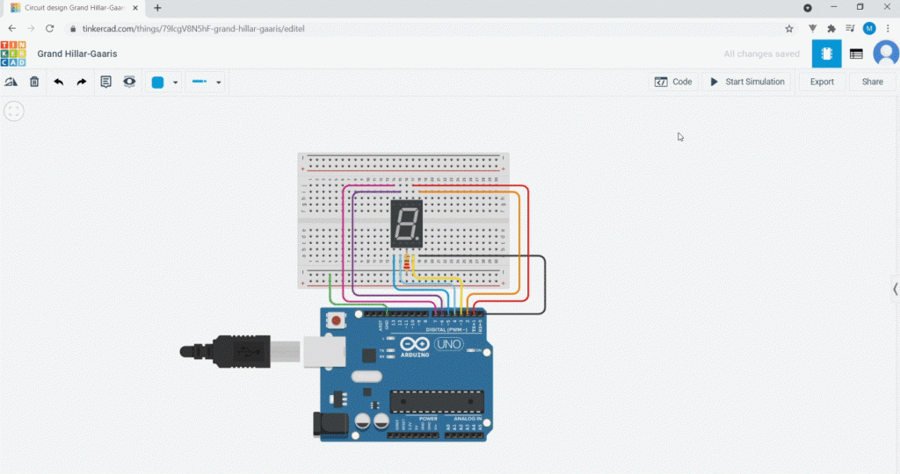Start the simulation
Image resolution: width=900 pixels, height=474 pixels.
click(747, 82)
